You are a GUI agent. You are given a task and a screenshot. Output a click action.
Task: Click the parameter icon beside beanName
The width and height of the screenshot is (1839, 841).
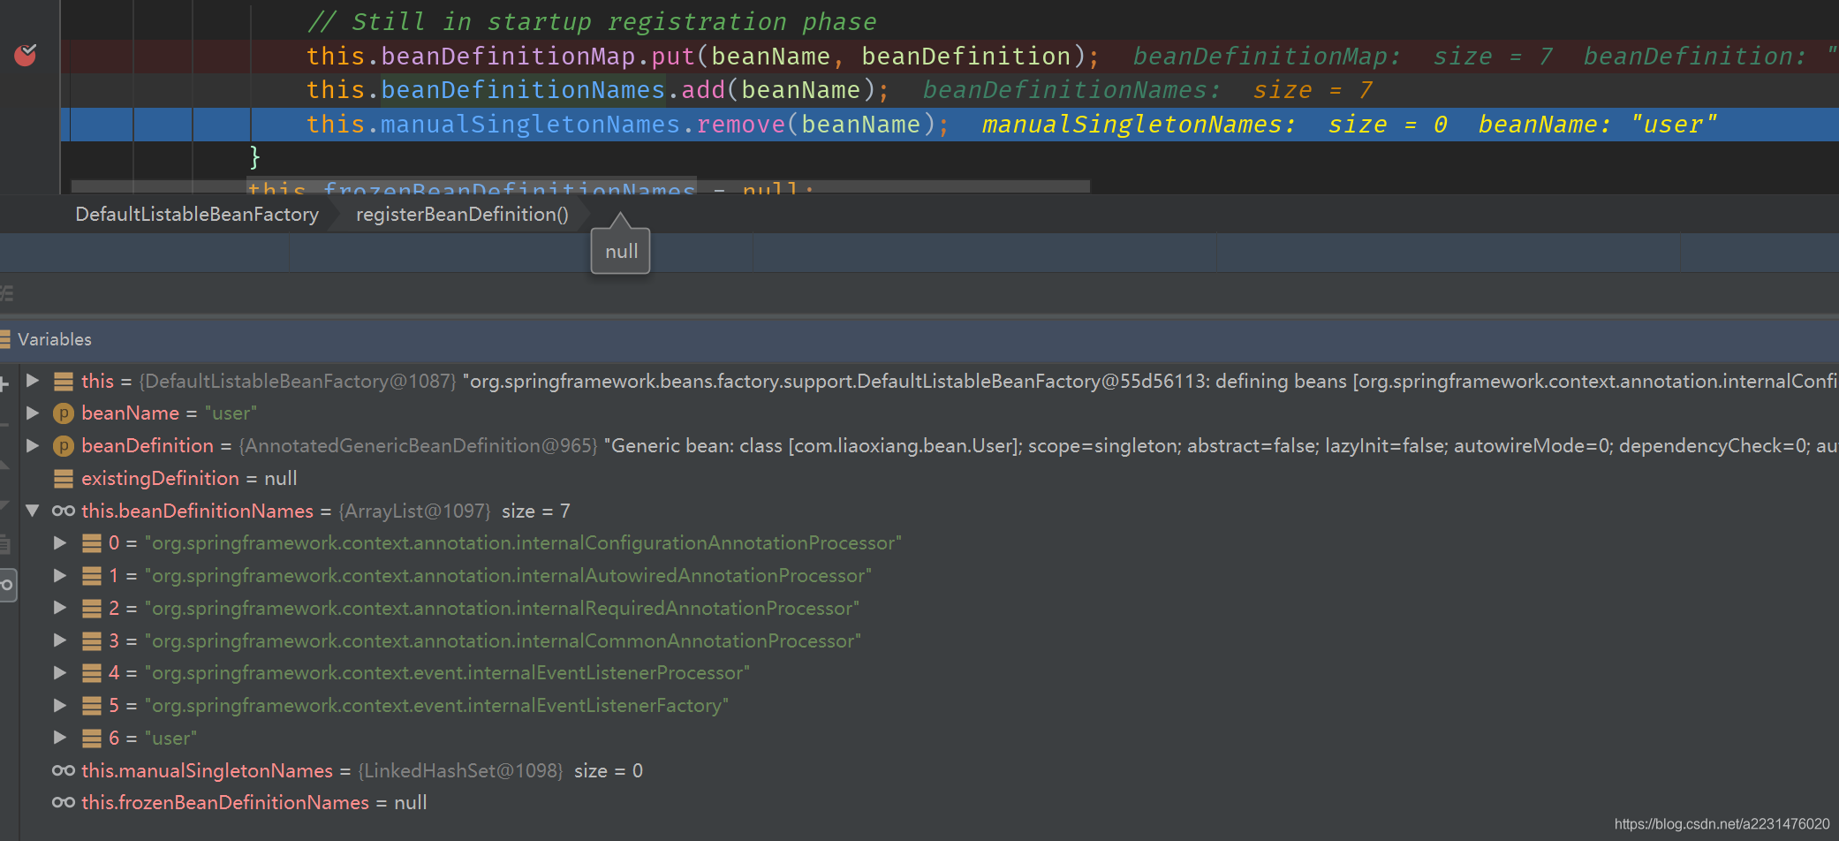pyautogui.click(x=64, y=413)
